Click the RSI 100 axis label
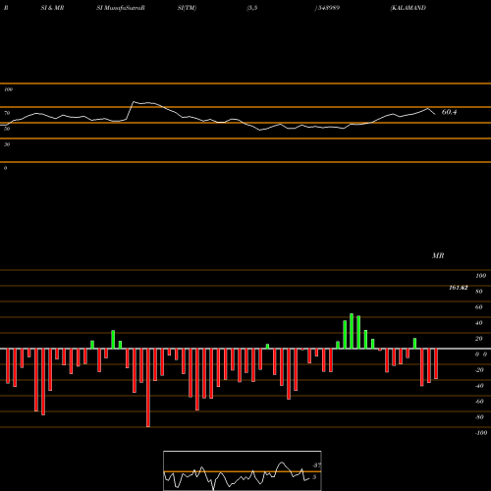This screenshot has width=491, height=491. coord(8,89)
